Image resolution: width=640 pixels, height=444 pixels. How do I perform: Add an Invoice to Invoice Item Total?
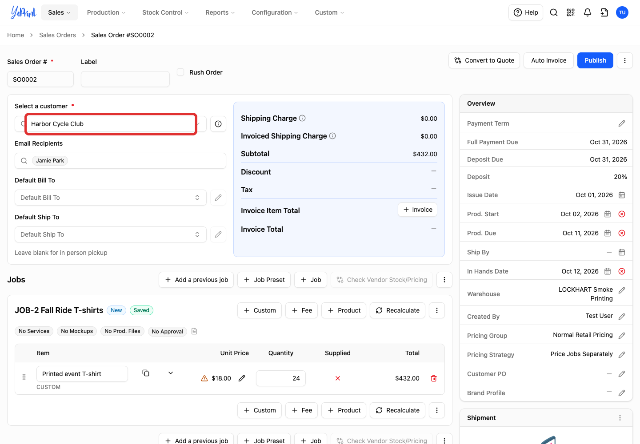pos(417,210)
